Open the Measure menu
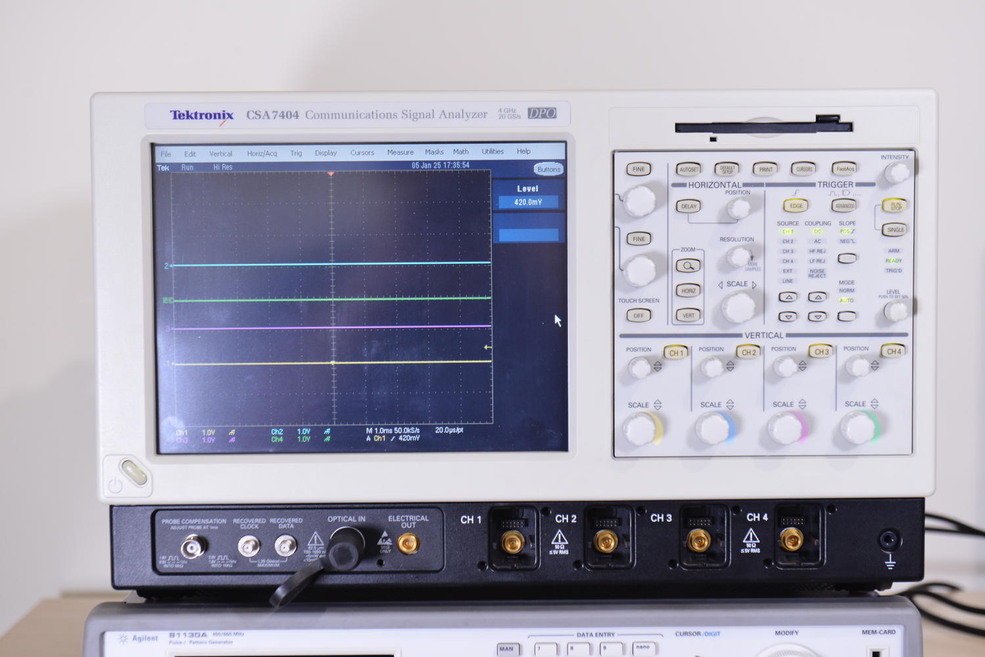This screenshot has width=985, height=657. [x=400, y=152]
